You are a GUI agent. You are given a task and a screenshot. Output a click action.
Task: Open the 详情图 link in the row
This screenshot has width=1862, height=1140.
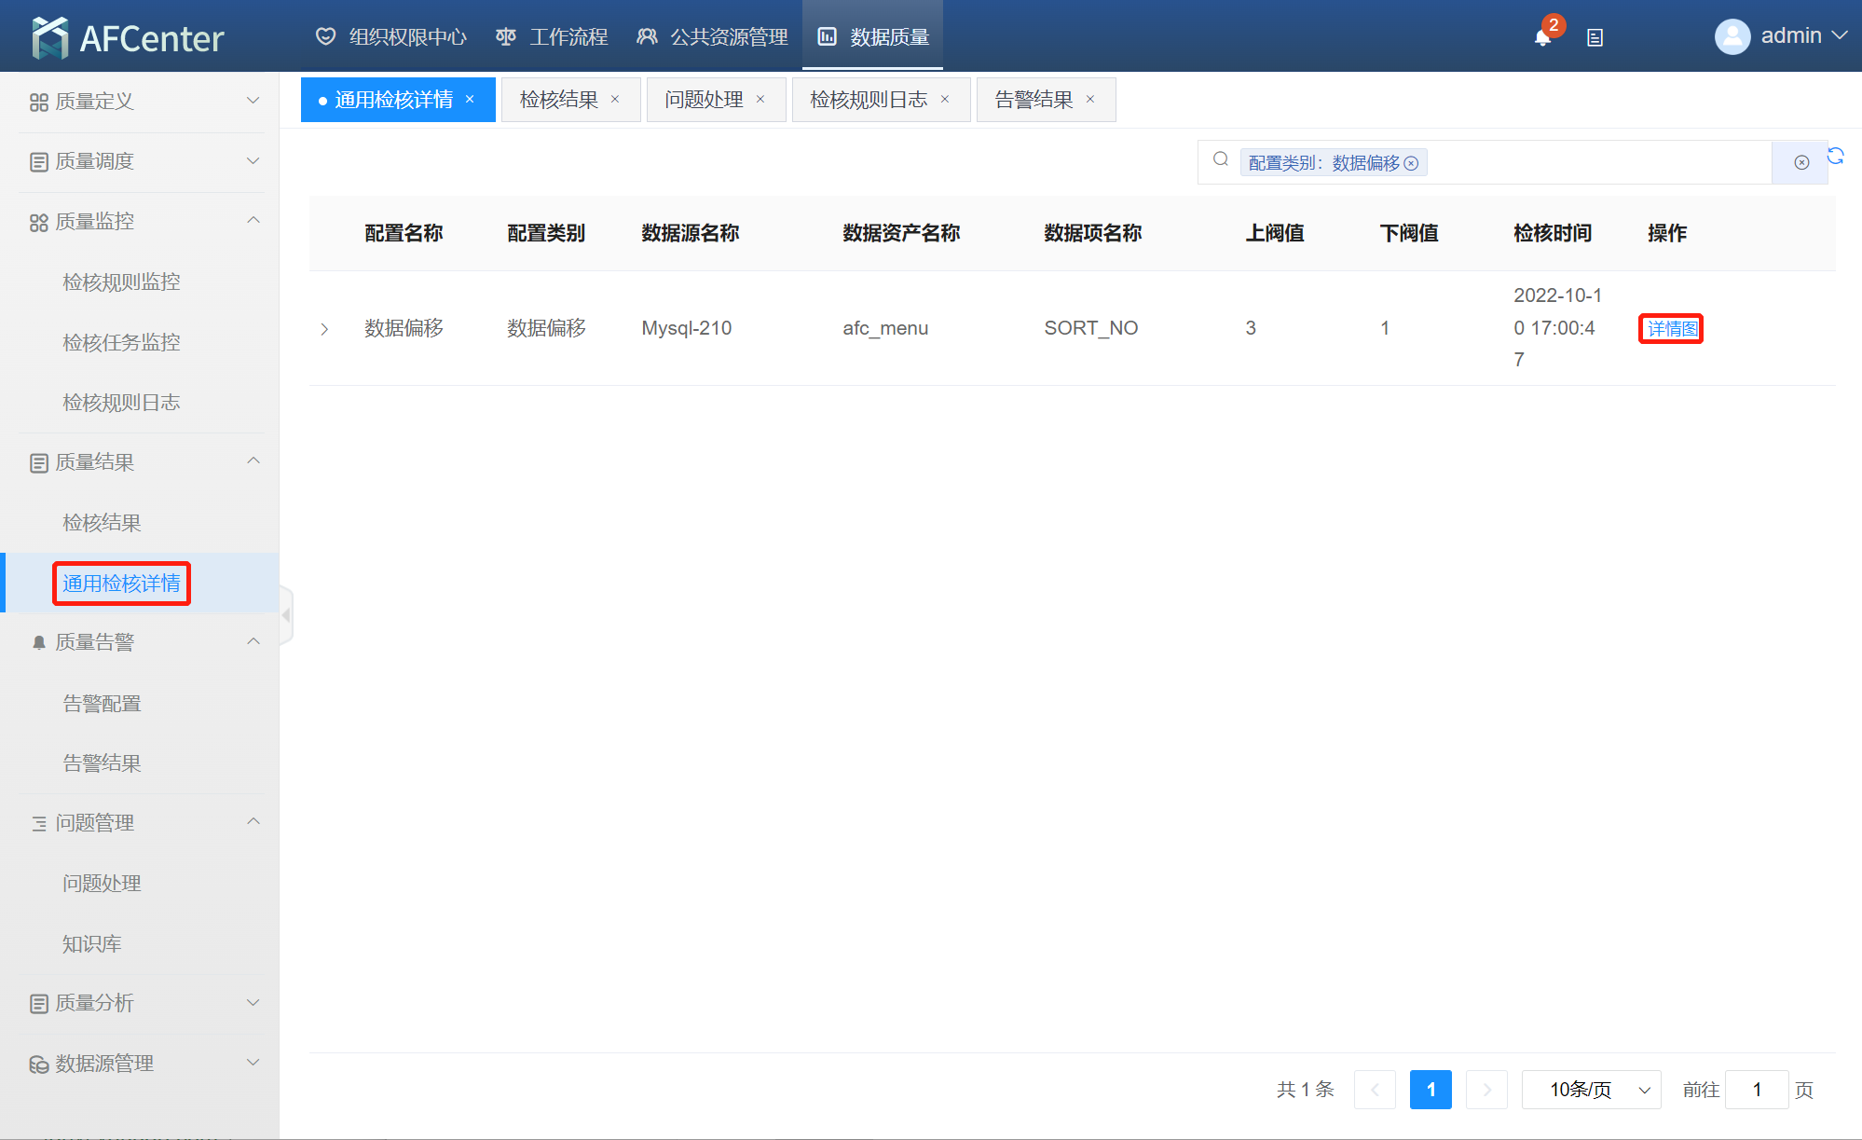[1671, 329]
